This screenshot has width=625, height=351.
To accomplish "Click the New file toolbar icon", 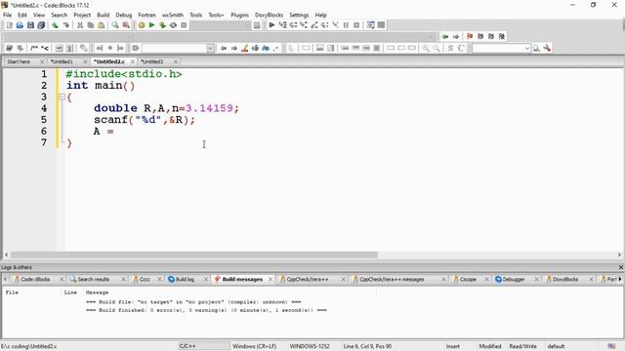I will point(9,25).
